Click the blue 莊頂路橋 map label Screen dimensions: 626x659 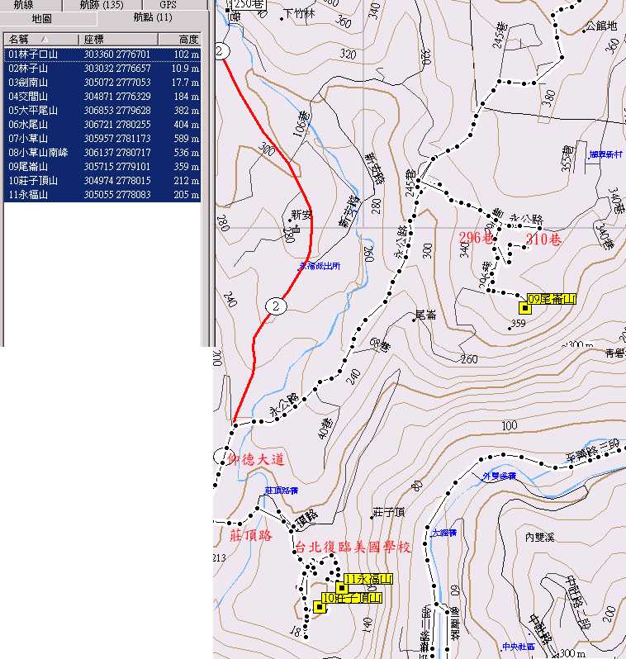point(282,490)
